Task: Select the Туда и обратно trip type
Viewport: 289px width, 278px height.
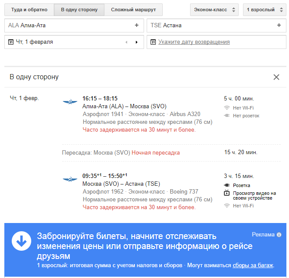Action: point(29,10)
